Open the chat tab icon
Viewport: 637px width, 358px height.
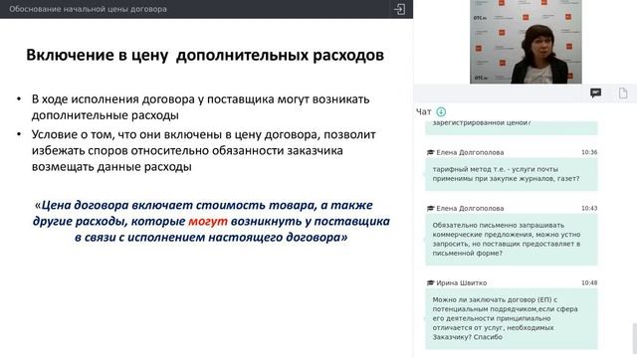595,92
